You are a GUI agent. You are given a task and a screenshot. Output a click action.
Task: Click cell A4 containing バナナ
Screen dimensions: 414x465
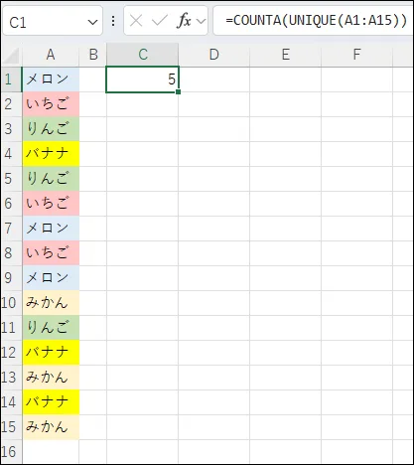click(51, 154)
